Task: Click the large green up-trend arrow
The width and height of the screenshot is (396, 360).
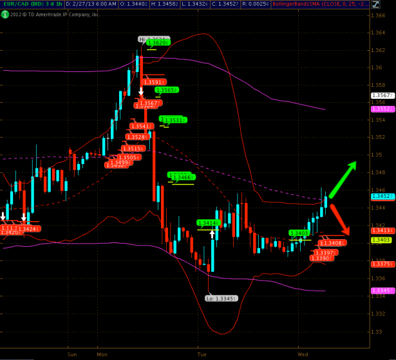Action: pos(343,174)
